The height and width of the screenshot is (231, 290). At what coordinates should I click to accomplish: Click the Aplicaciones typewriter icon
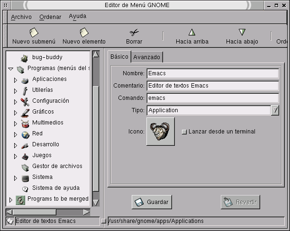click(x=25, y=80)
